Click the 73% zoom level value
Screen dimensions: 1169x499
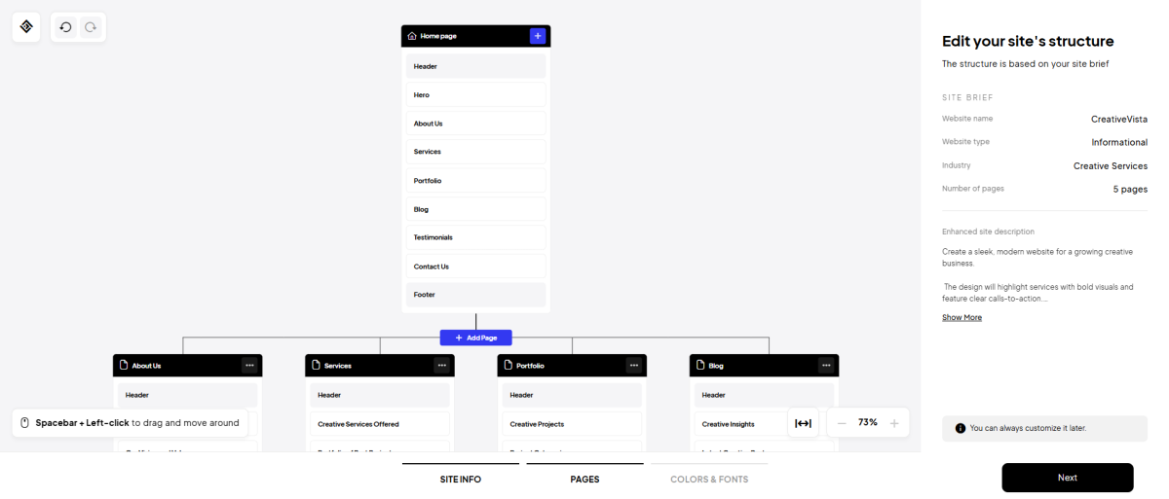[868, 423]
